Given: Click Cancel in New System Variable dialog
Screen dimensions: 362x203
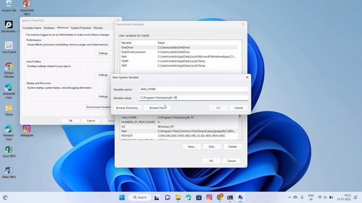Looking at the screenshot, I should click(239, 108).
